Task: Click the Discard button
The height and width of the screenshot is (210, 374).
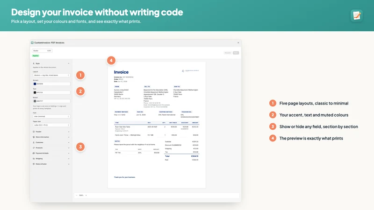Action: pyautogui.click(x=228, y=53)
